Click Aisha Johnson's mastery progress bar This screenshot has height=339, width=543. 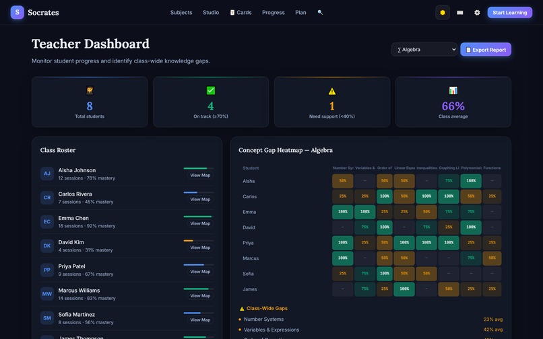pyautogui.click(x=199, y=168)
